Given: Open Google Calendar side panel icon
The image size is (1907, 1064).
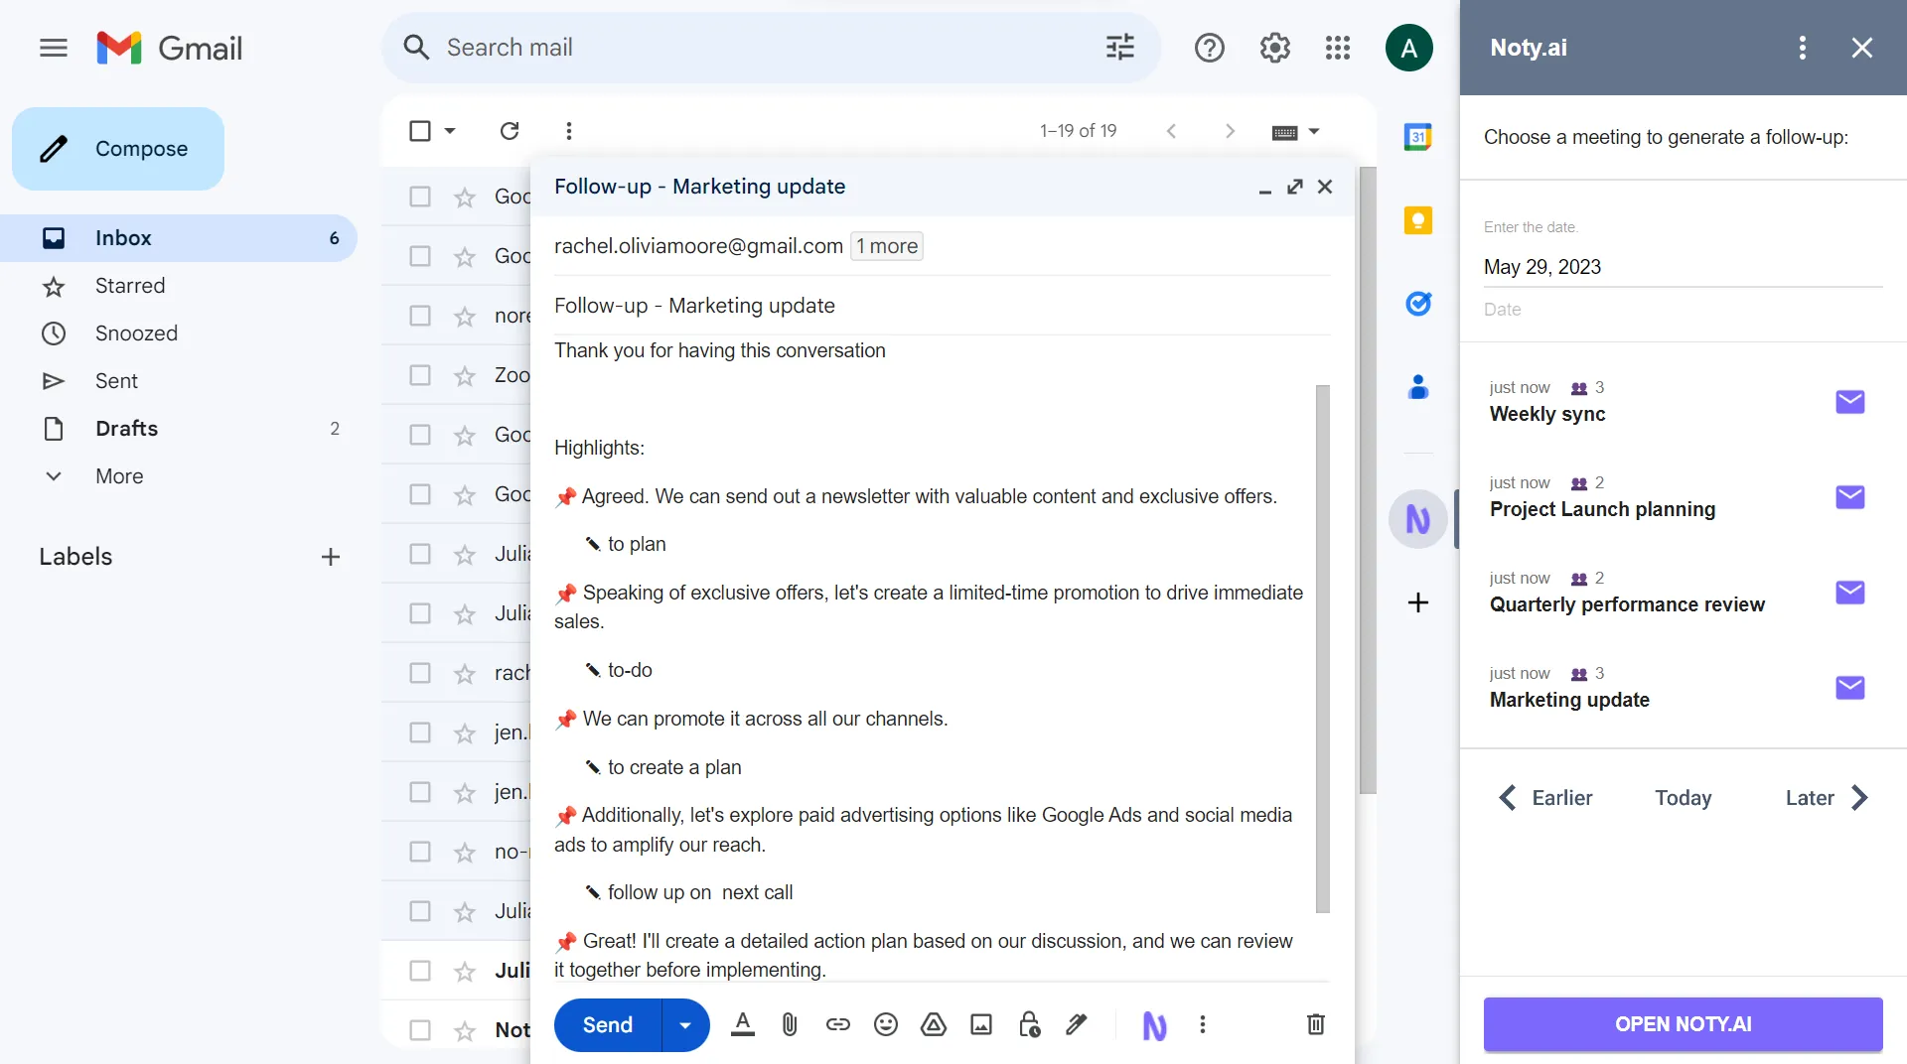Looking at the screenshot, I should click(1417, 137).
